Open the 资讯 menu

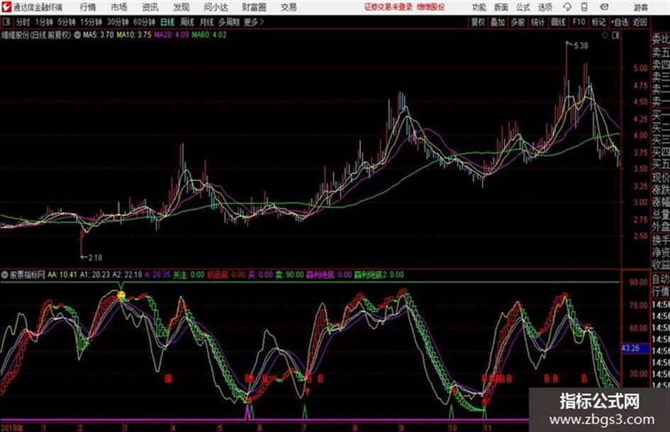click(150, 7)
